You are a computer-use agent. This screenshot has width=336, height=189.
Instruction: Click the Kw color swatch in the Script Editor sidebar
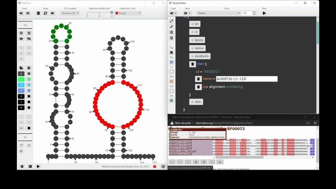172,62
